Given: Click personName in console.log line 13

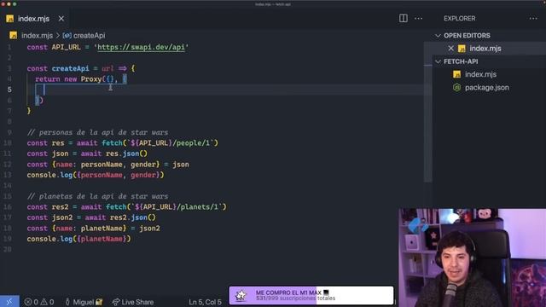Looking at the screenshot, I should click(x=102, y=175).
